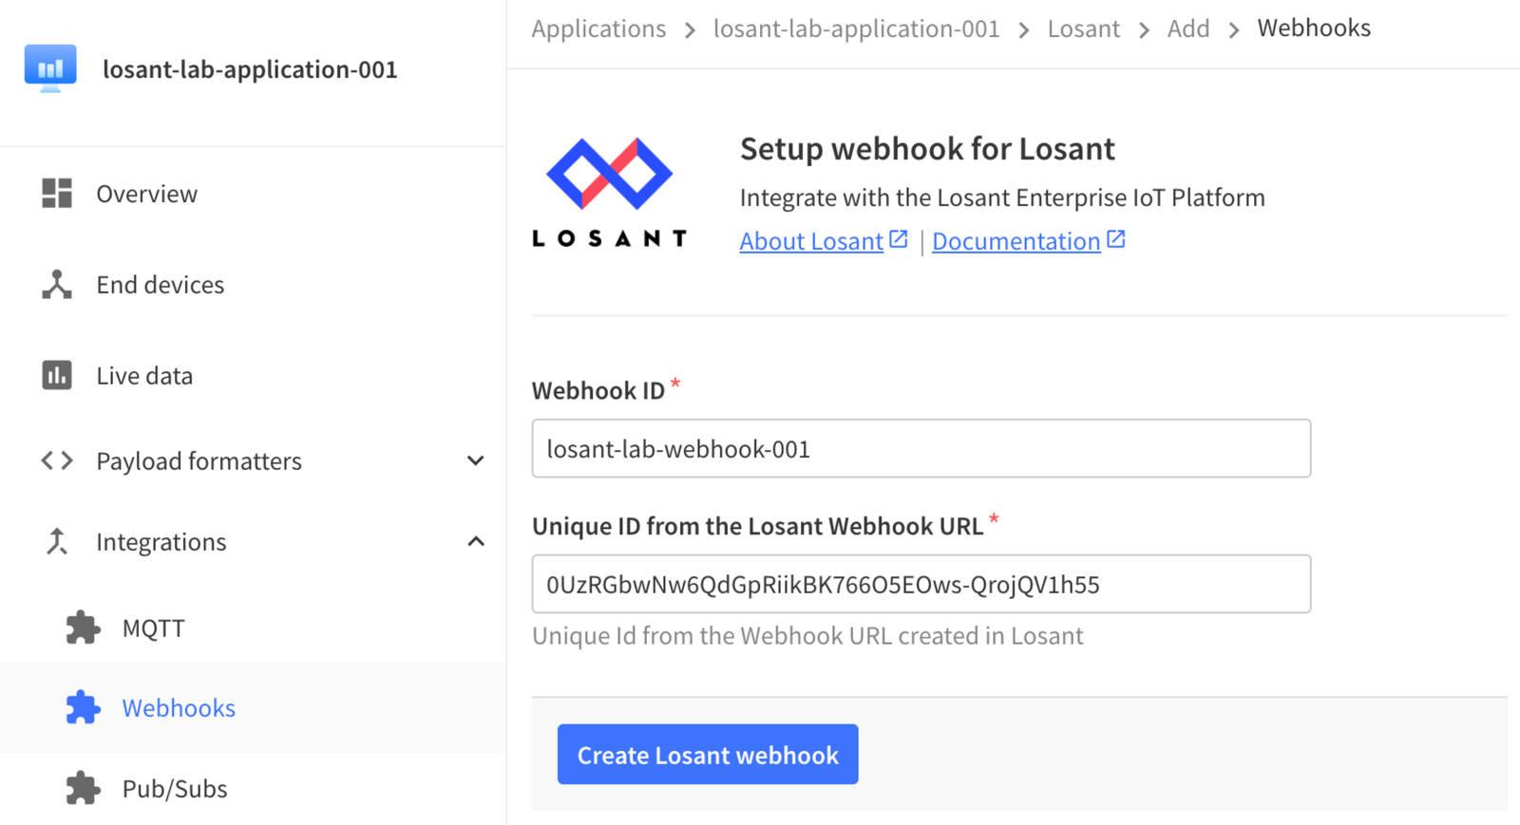Viewport: 1520px width, 825px height.
Task: Click the Webhooks breadcrumb item
Action: tap(1314, 28)
